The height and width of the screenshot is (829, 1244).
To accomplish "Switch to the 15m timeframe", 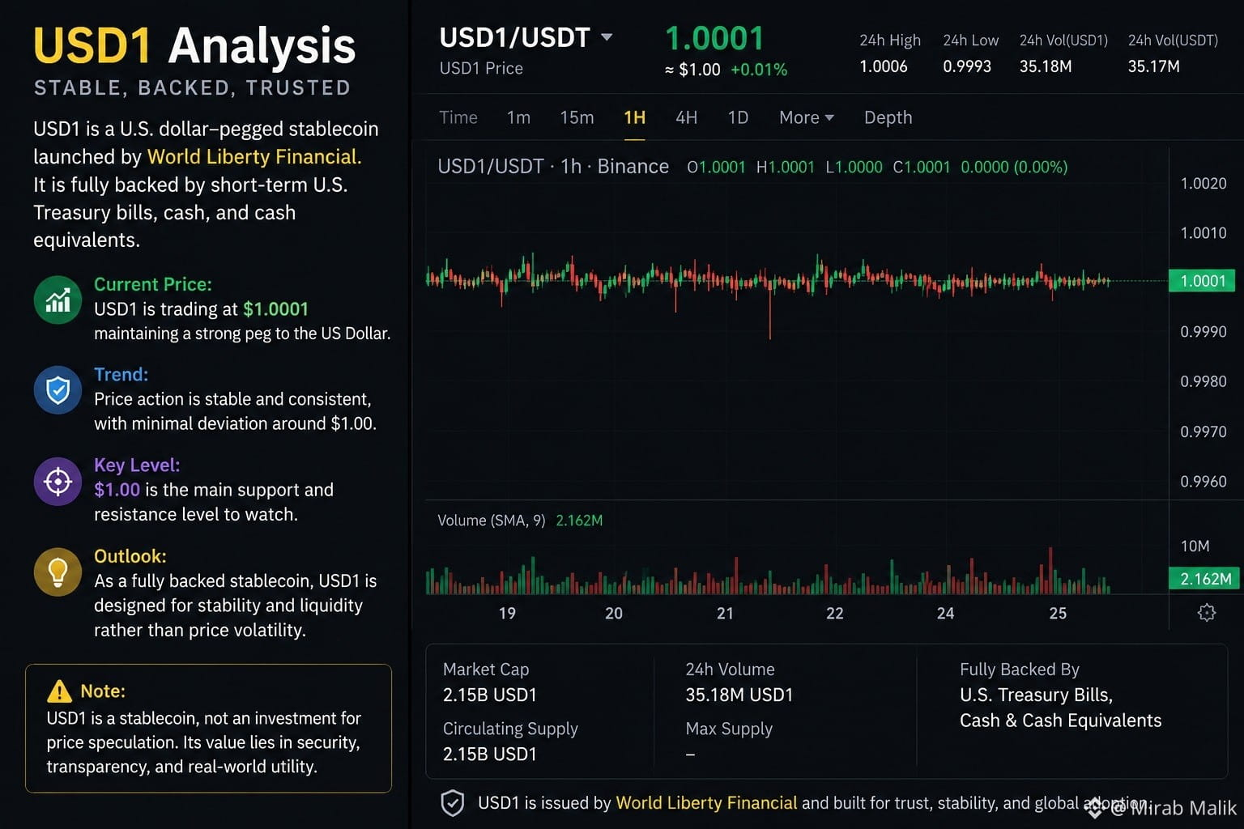I will pos(577,117).
